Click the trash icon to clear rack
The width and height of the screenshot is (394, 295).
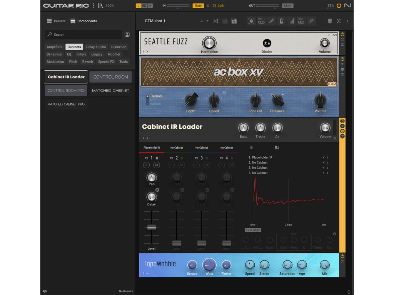tap(330, 21)
